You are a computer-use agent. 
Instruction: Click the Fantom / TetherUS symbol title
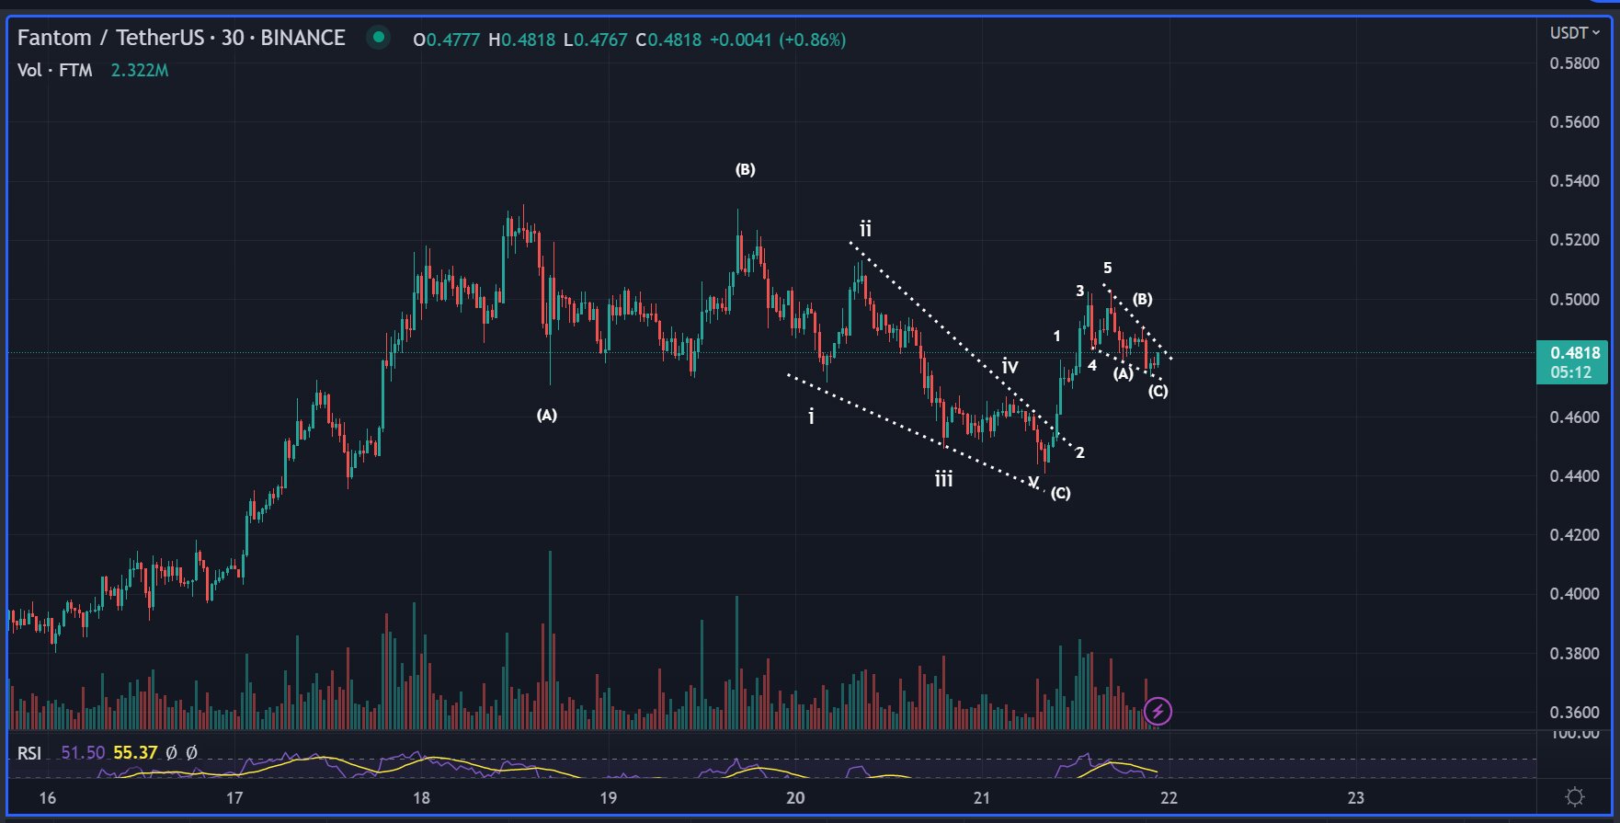point(110,38)
